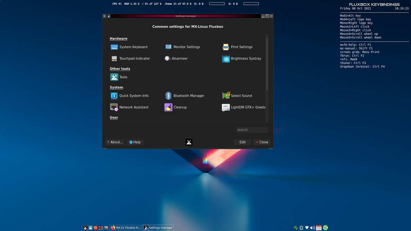Click the Edit button
Screen dimensions: 411x231
point(242,142)
